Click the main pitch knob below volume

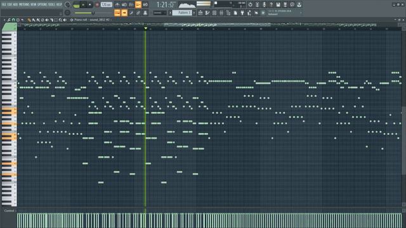[67, 13]
